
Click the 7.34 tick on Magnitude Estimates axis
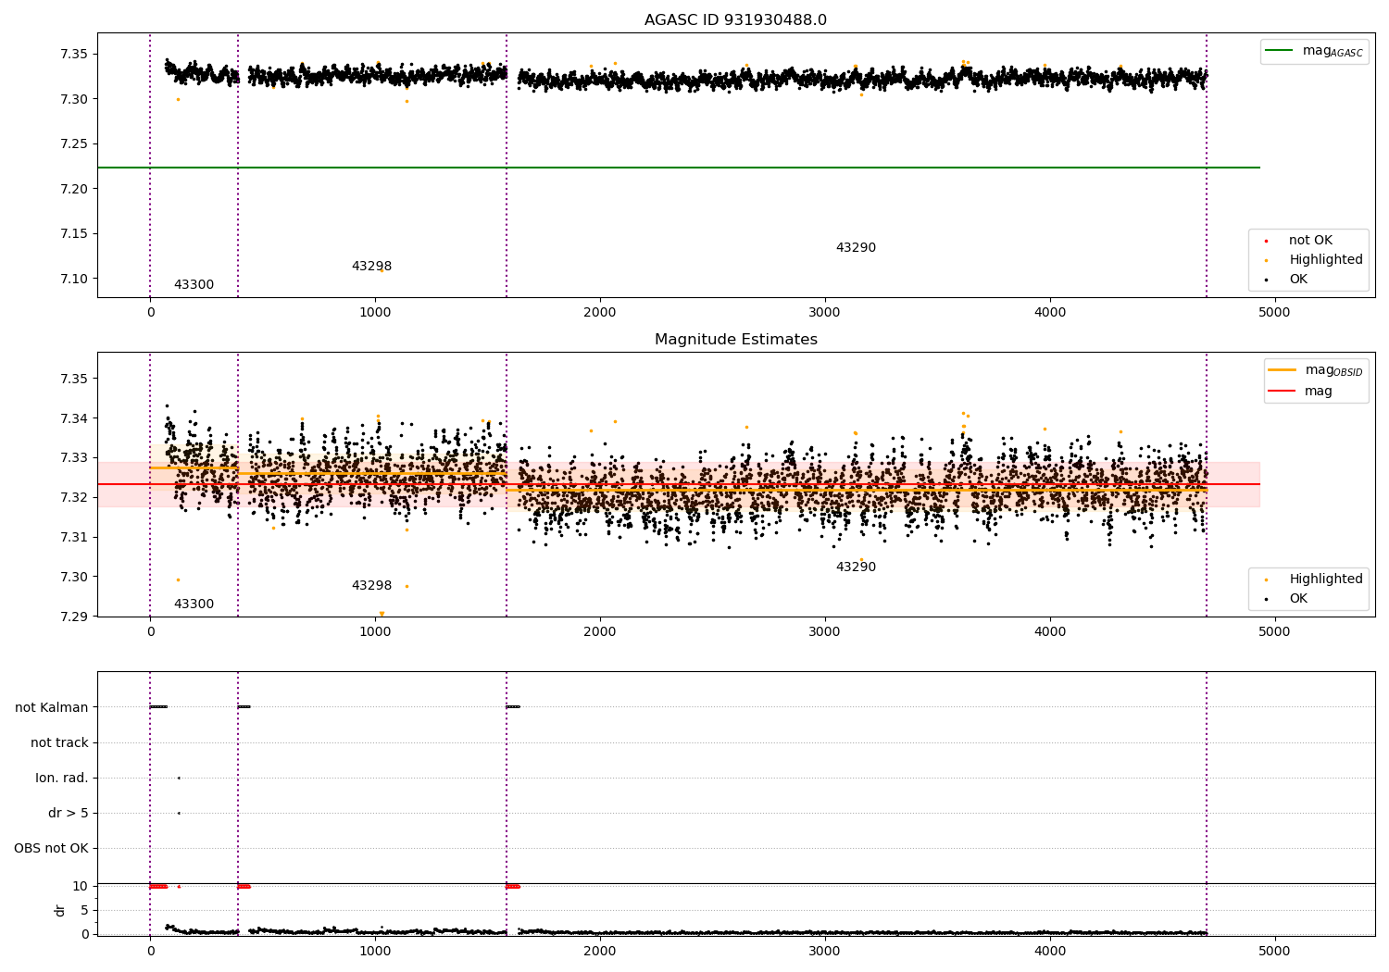click(x=74, y=418)
